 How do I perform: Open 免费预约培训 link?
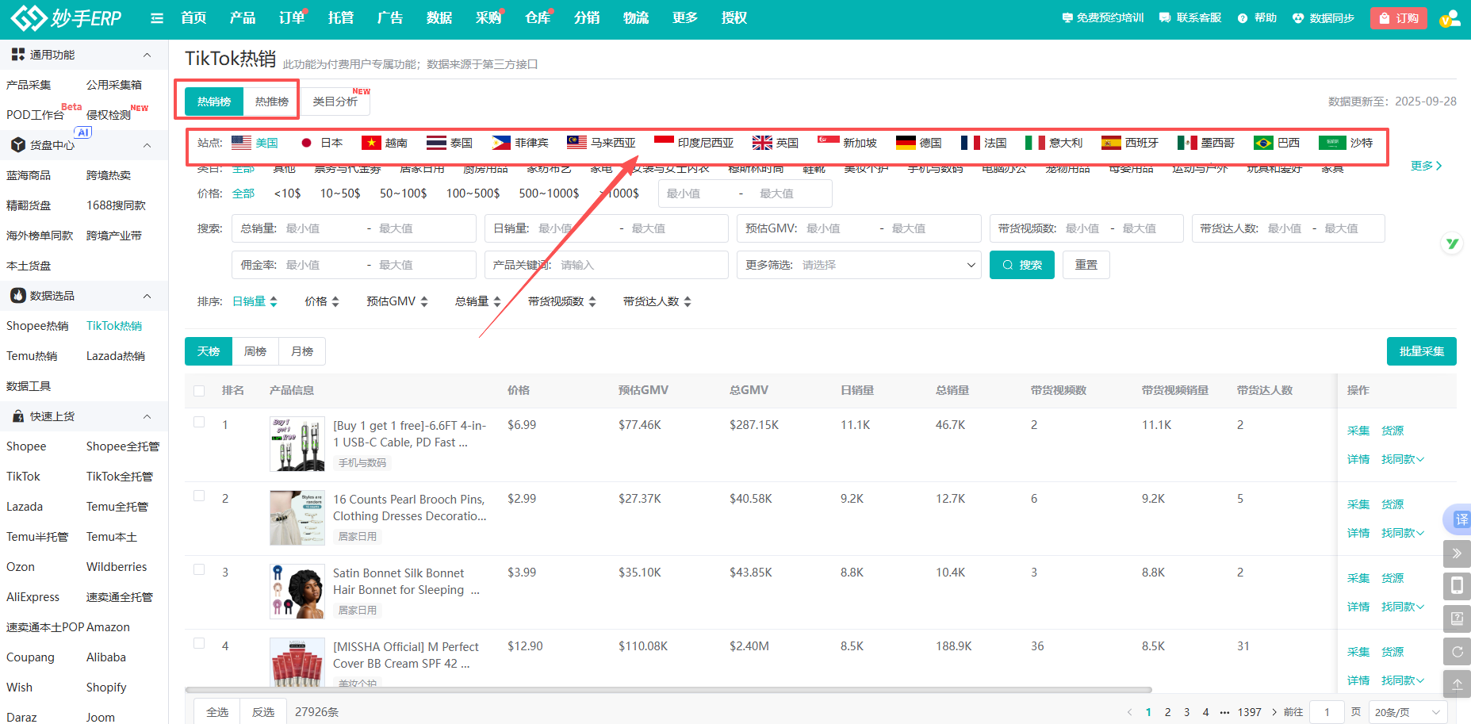1103,17
